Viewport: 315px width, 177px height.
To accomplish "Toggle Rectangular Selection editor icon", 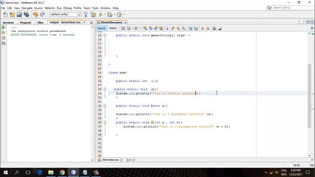I will [x=166, y=29].
